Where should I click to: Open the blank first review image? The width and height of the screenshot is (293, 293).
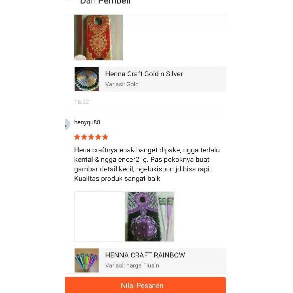[99, 216]
